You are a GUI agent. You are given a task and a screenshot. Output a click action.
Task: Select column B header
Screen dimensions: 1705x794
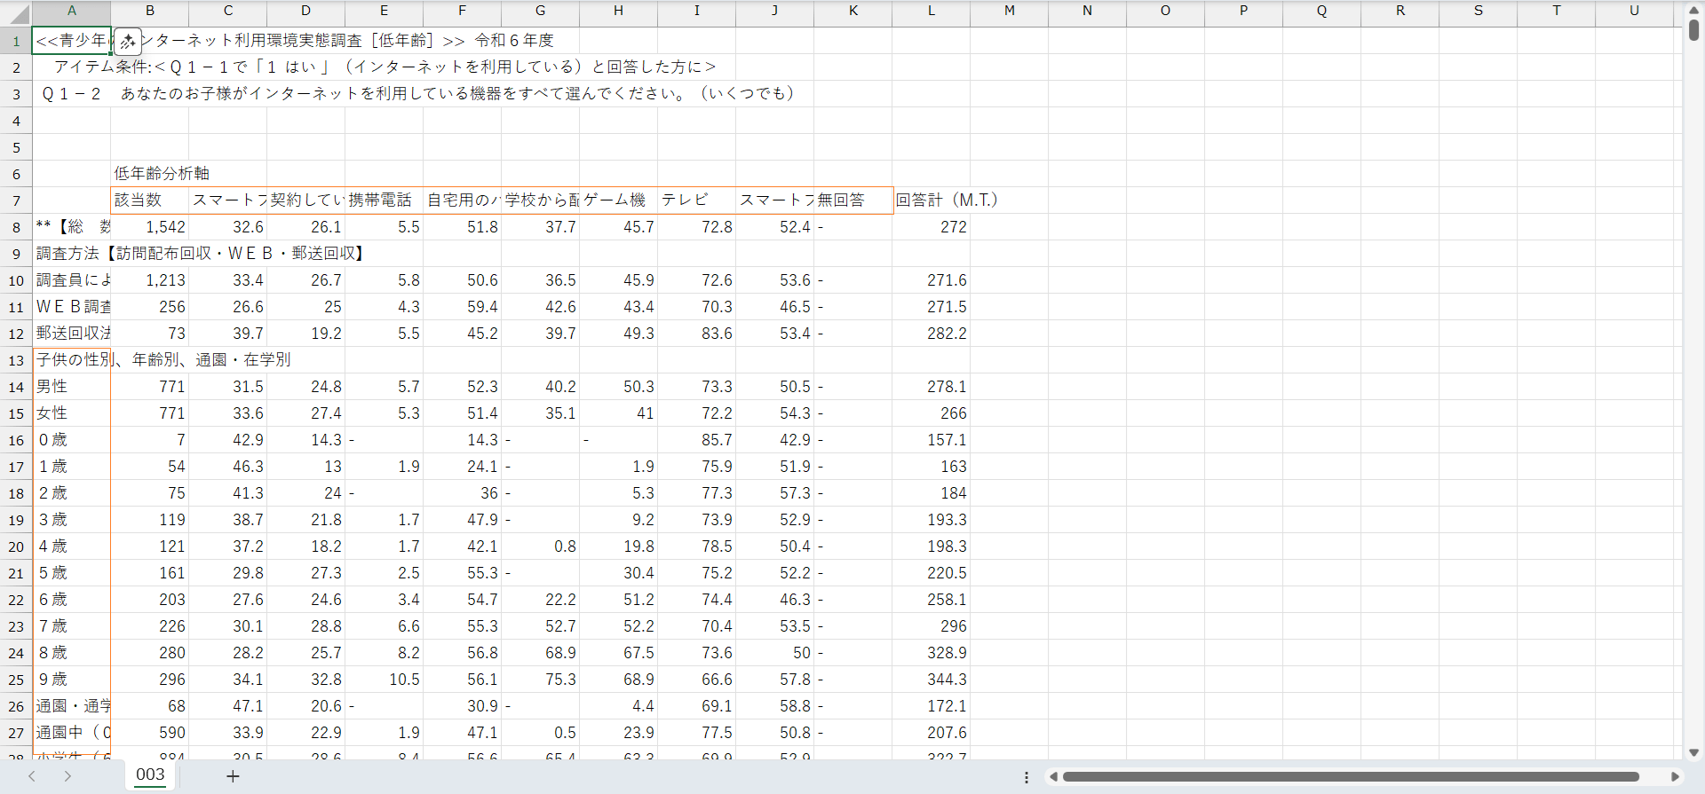(x=149, y=11)
